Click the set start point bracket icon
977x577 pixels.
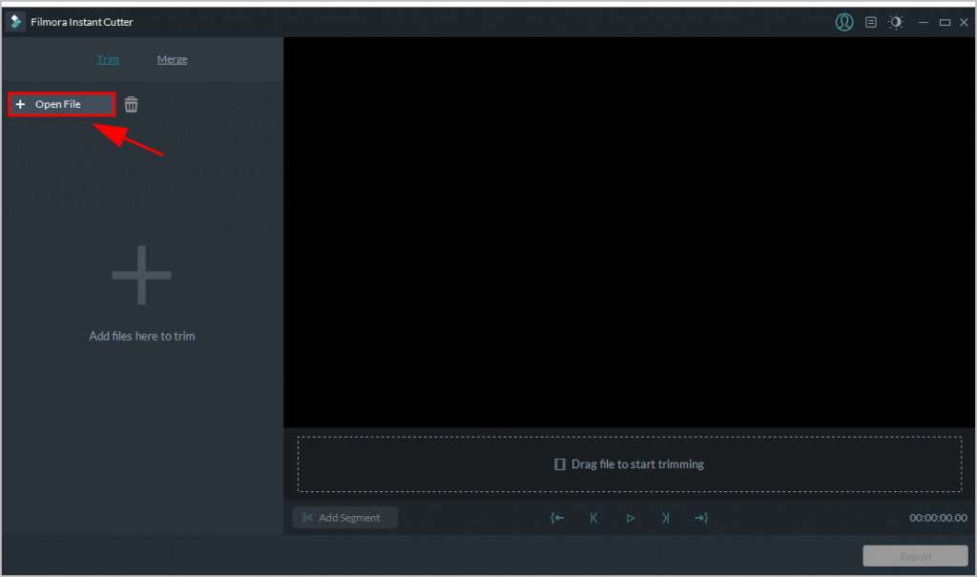(557, 518)
